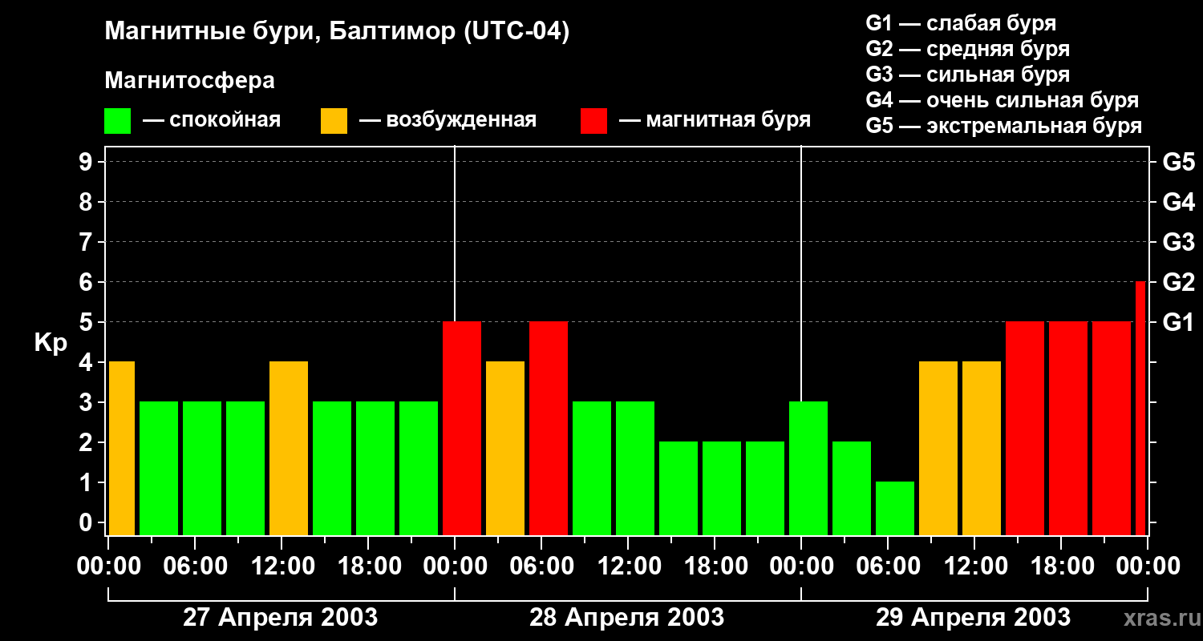This screenshot has width=1203, height=641.
Task: Click the standalone 'G2' right-axis label
Action: pyautogui.click(x=1178, y=282)
